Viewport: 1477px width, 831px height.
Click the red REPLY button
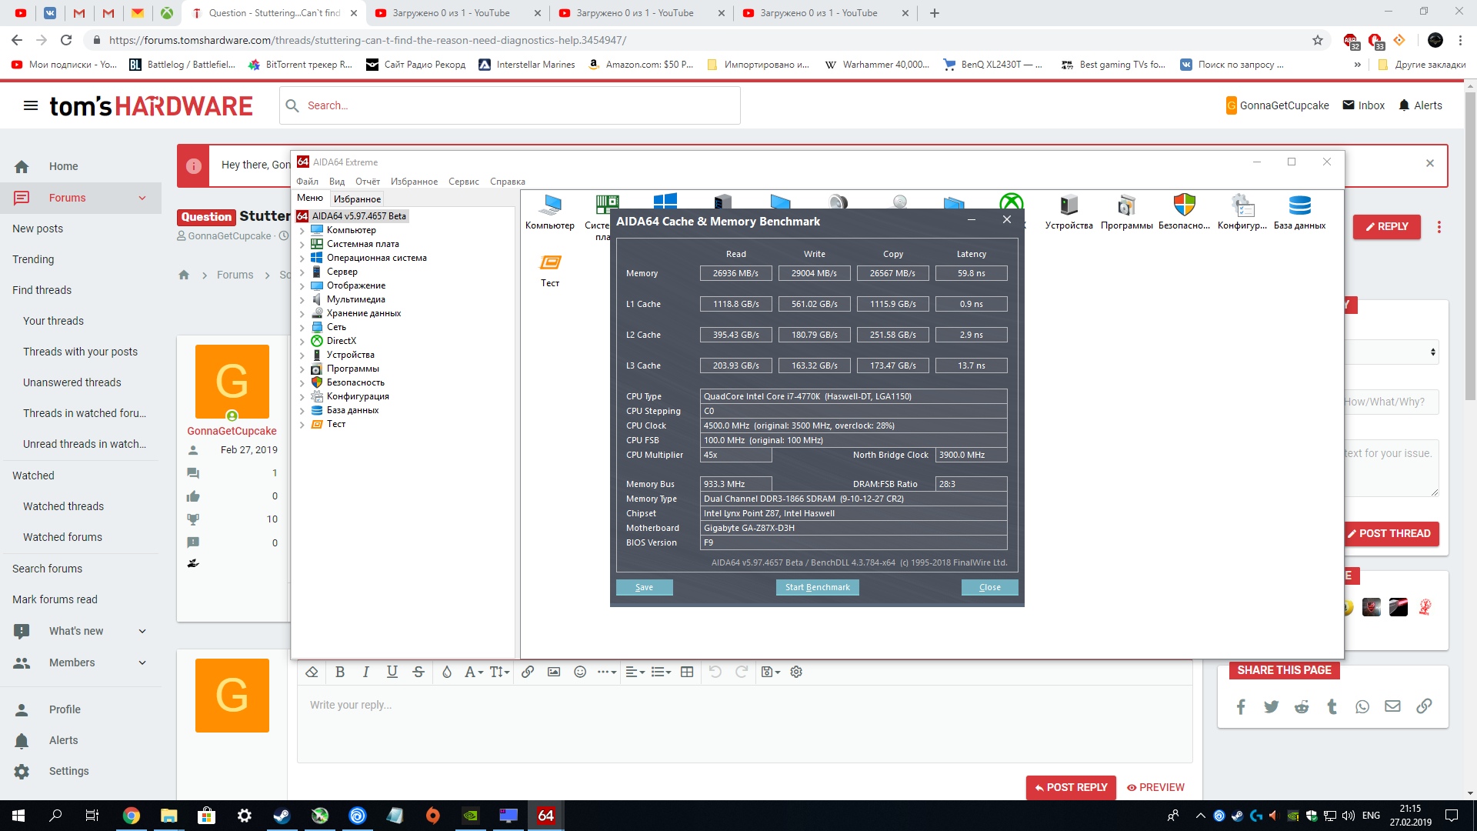pyautogui.click(x=1386, y=226)
